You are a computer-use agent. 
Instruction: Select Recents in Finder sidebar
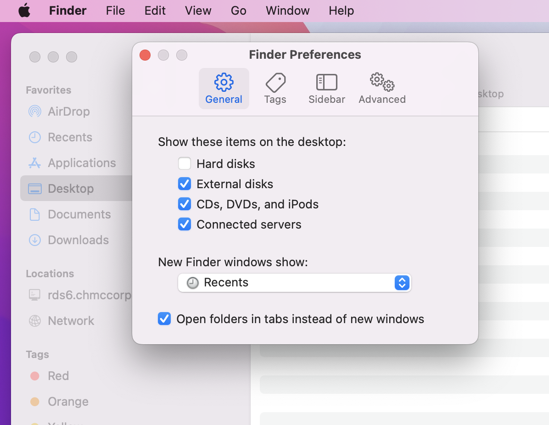click(70, 137)
